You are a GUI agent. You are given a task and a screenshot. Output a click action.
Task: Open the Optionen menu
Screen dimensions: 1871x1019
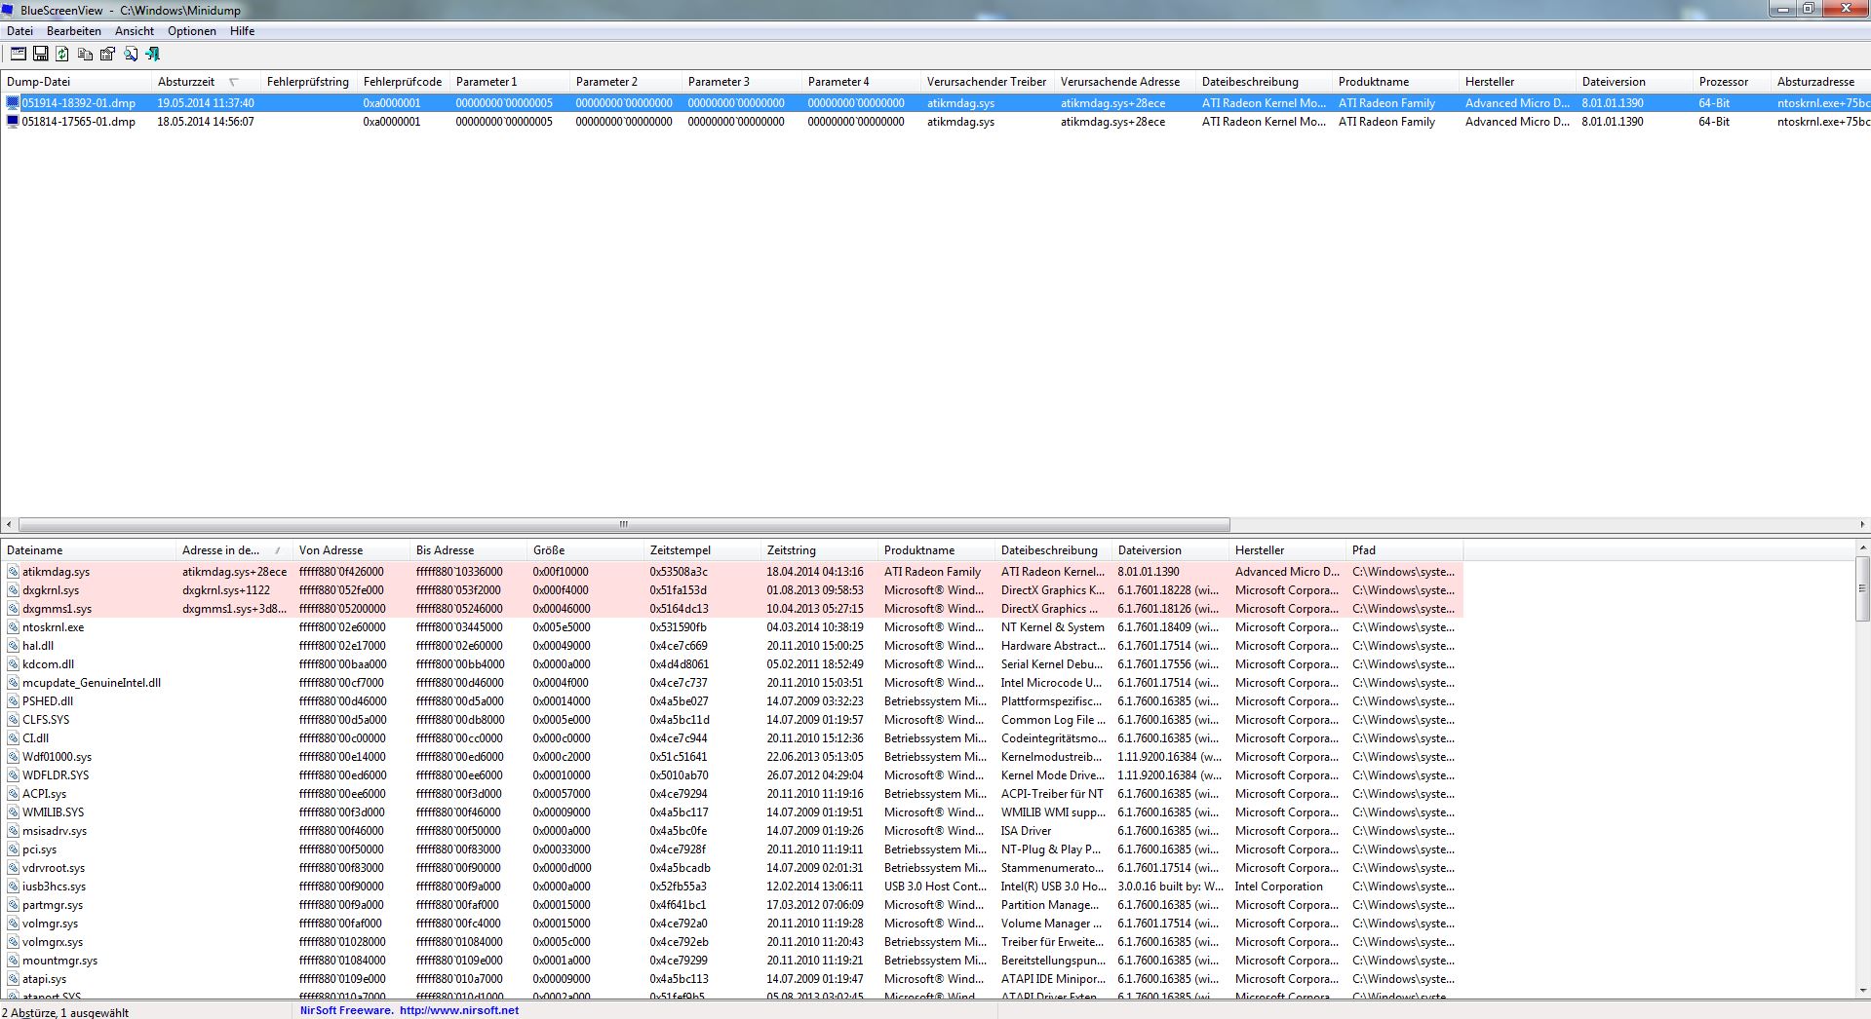click(192, 31)
